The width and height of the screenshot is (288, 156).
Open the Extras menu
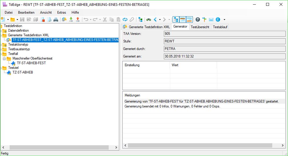point(62,12)
